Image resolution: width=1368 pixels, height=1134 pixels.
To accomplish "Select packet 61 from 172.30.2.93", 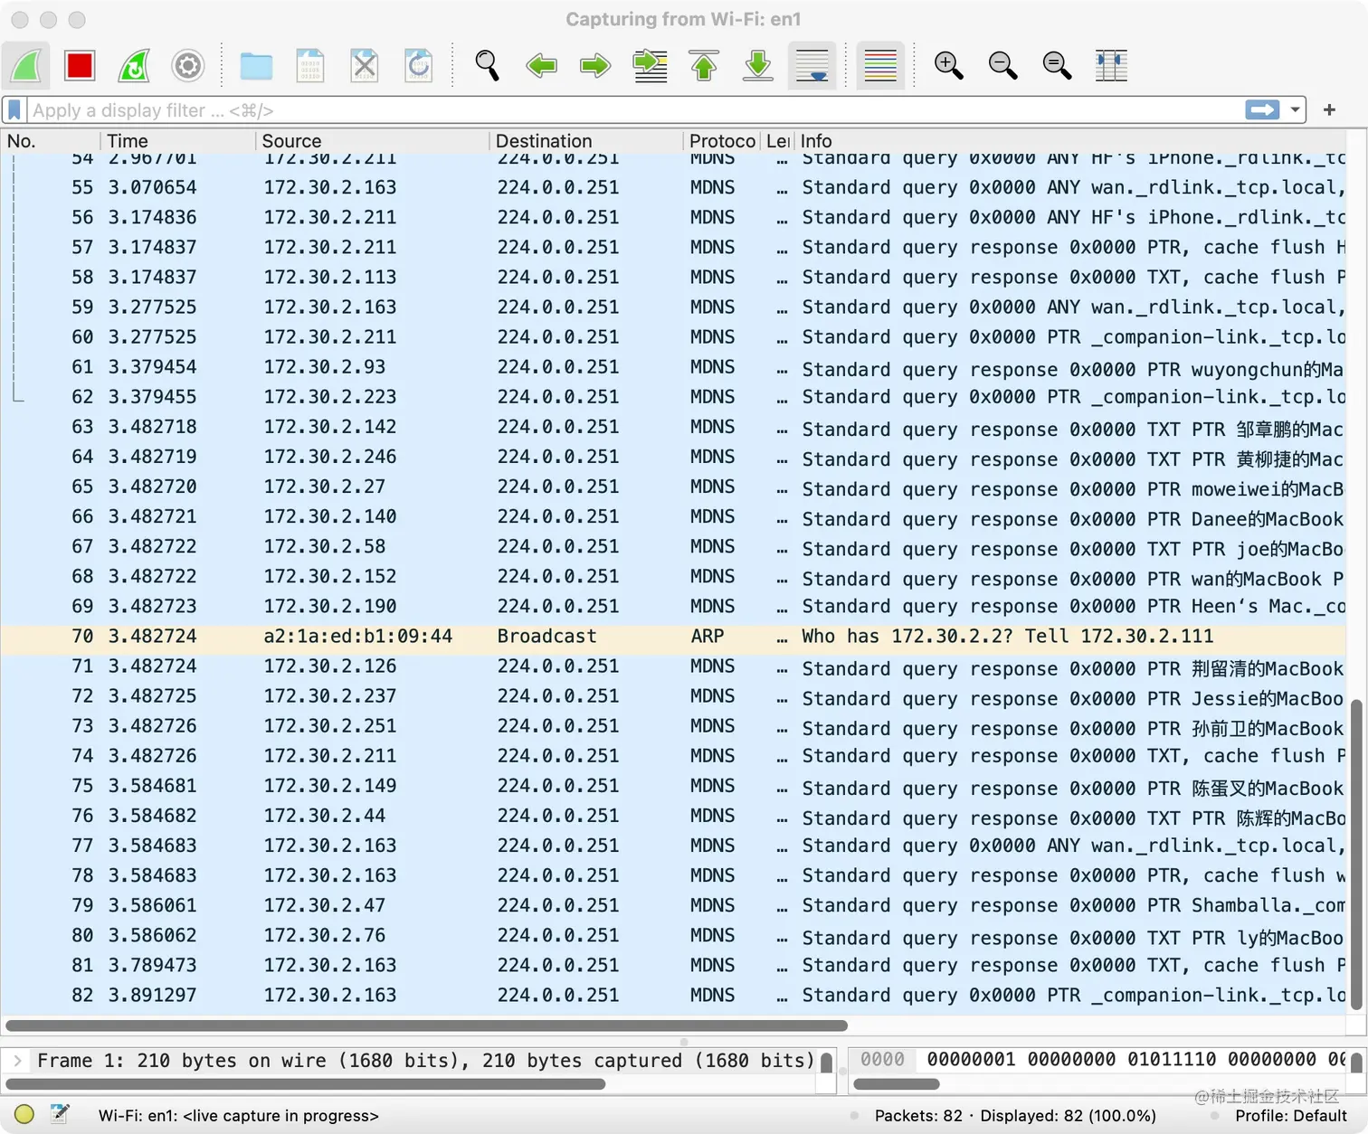I will 673,367.
